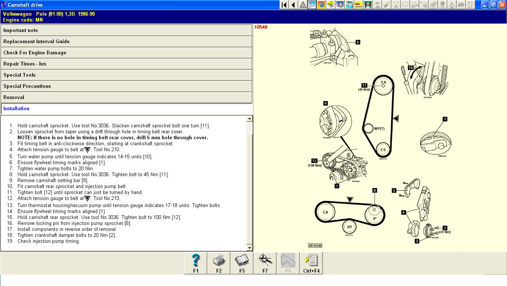Click the Volkswagen Polo vehicle title text
This screenshot has width=507, height=286.
[49, 14]
